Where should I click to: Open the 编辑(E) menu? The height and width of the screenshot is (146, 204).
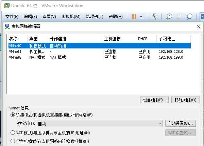click(x=30, y=17)
